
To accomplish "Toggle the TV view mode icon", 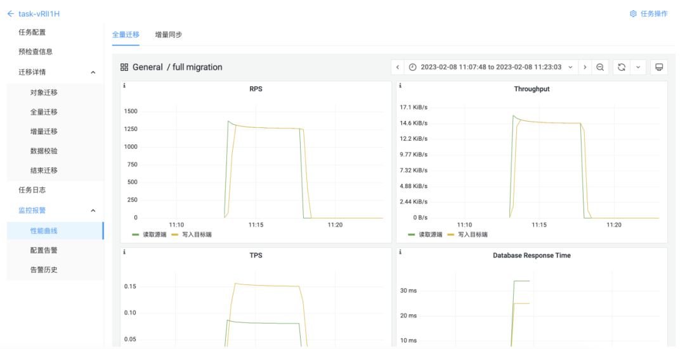I will pos(659,67).
